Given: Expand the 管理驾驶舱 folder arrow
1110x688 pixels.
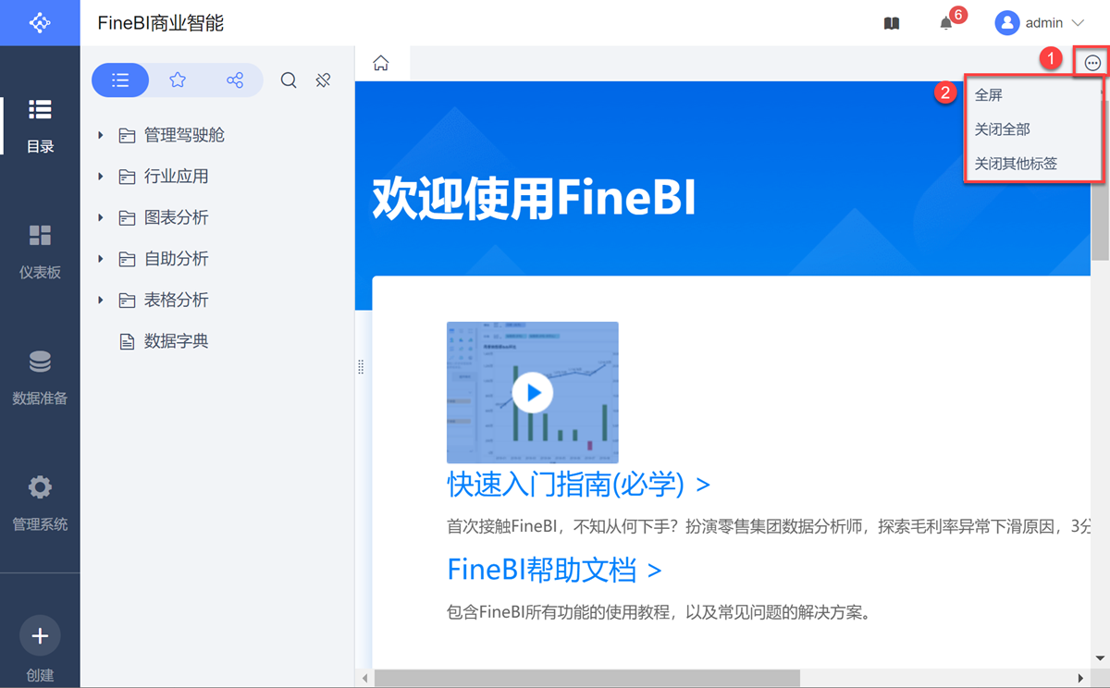Looking at the screenshot, I should point(101,136).
